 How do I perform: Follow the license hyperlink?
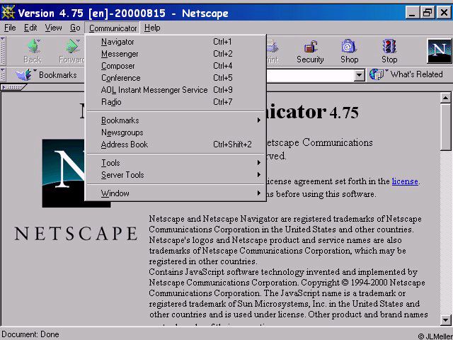coord(405,181)
